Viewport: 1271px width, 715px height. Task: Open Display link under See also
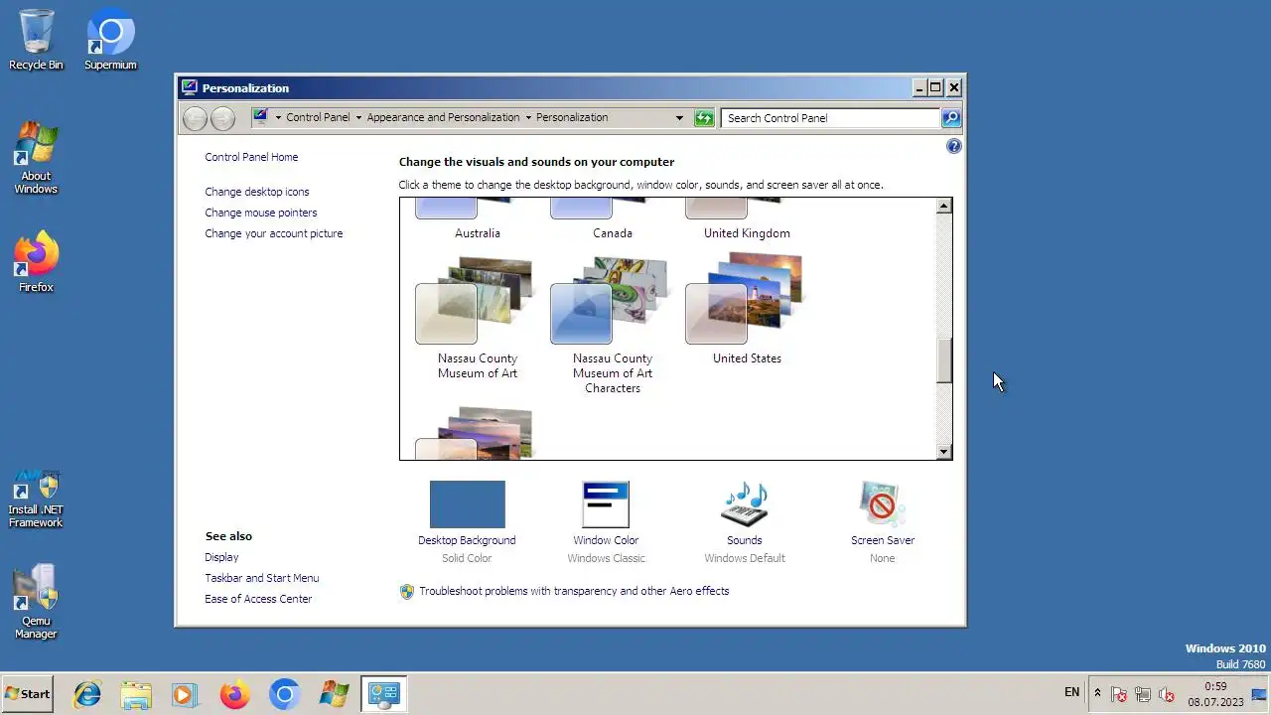coord(221,557)
